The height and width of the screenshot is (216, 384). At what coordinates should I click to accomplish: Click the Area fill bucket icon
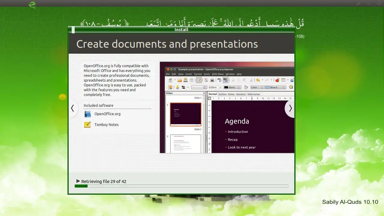(246, 87)
